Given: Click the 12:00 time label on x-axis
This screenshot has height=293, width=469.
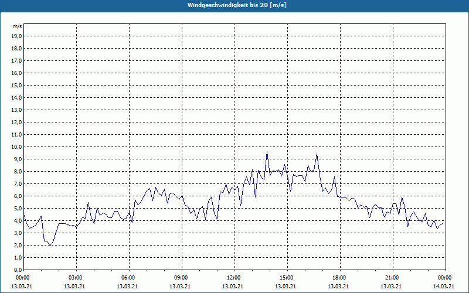Looking at the screenshot, I should [x=233, y=278].
